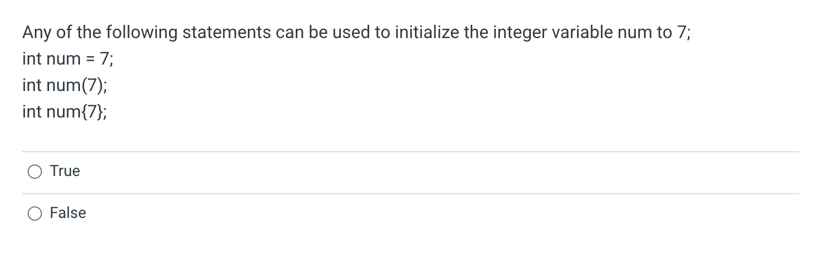Select the False radio button
The width and height of the screenshot is (820, 256).
pos(34,214)
